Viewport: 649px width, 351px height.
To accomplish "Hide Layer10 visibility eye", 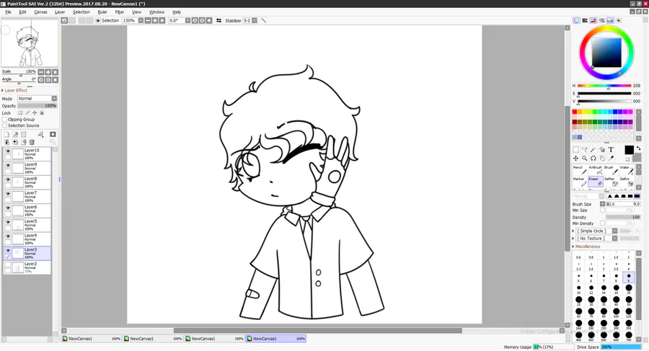I will click(8, 151).
